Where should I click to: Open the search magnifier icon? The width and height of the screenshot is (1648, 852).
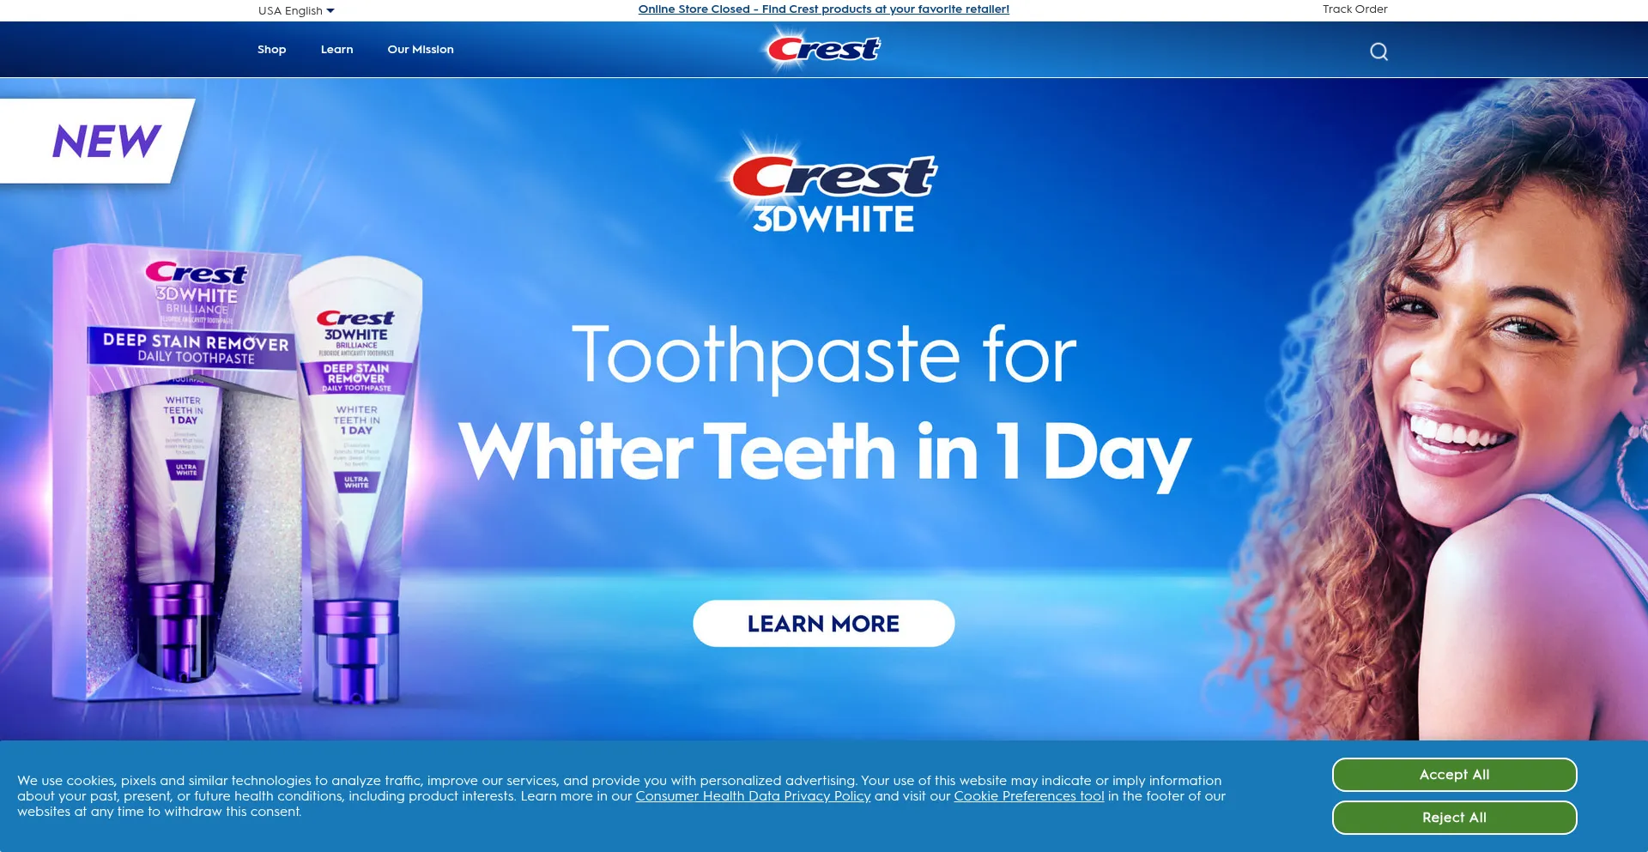pyautogui.click(x=1378, y=51)
